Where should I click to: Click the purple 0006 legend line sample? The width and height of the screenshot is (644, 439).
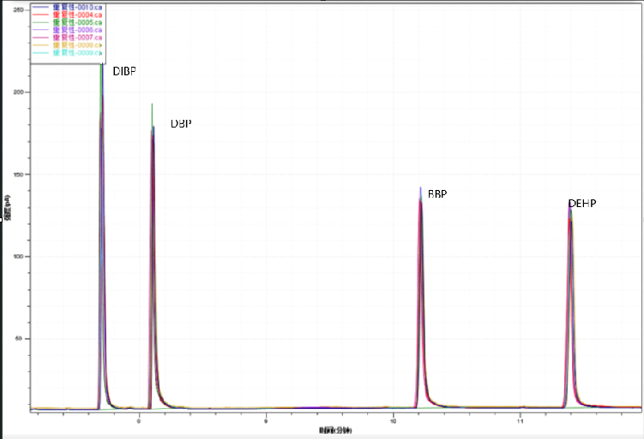(41, 30)
